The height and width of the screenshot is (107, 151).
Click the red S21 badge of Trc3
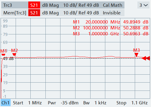coord(34,5)
